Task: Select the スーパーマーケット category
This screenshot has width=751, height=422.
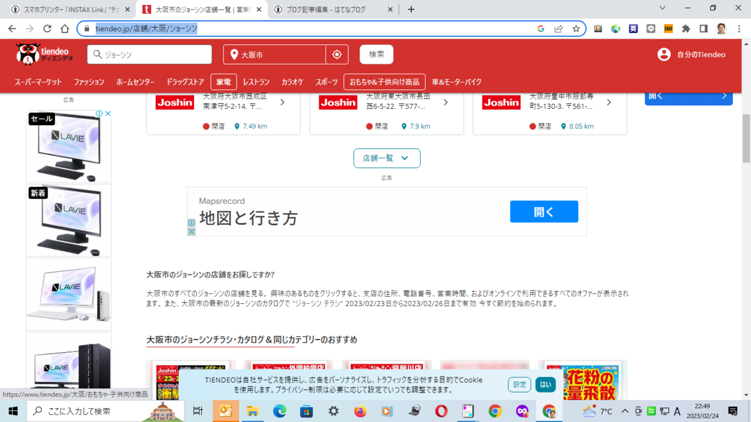Action: coord(38,82)
